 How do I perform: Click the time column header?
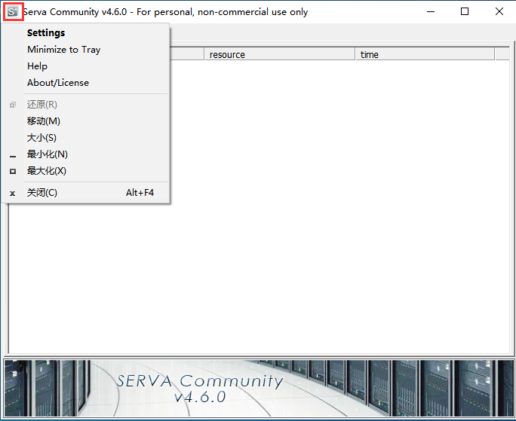click(x=425, y=54)
